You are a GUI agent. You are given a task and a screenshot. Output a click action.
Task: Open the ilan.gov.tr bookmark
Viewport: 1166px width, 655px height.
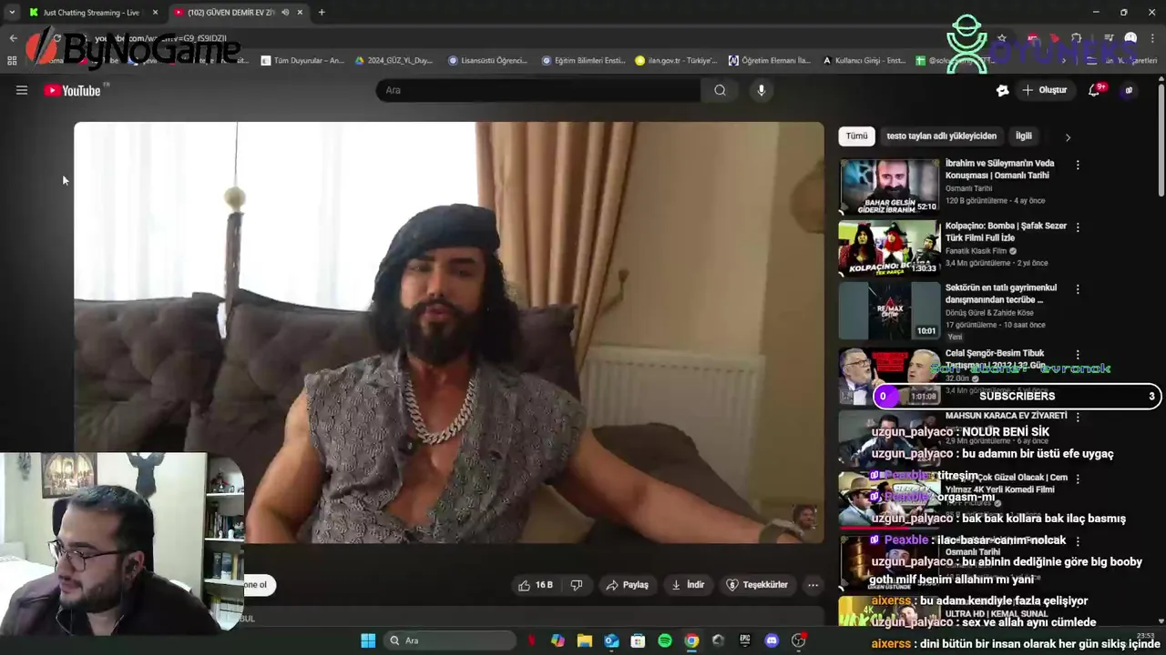click(676, 61)
